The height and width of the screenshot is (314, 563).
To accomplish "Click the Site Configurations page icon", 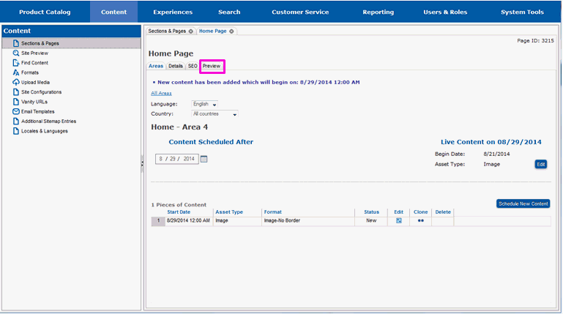I will click(x=16, y=92).
